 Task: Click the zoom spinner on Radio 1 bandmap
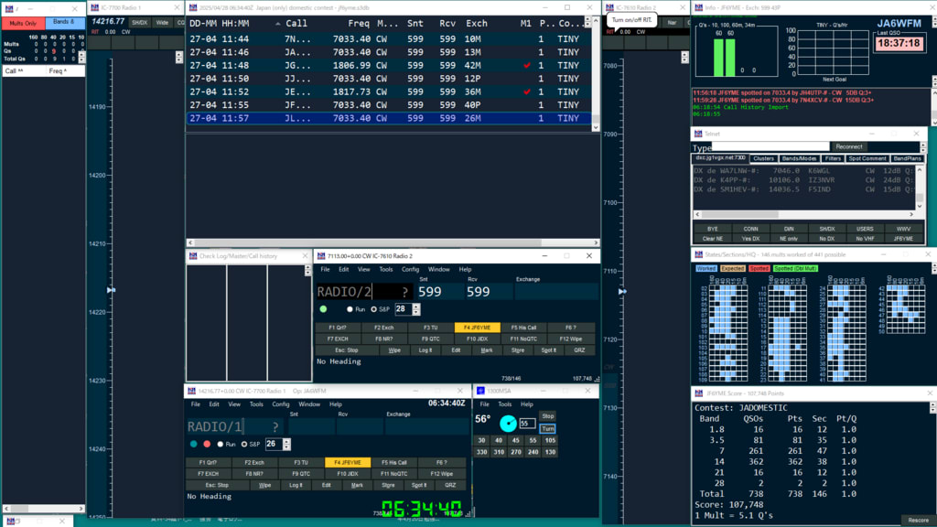(179, 58)
